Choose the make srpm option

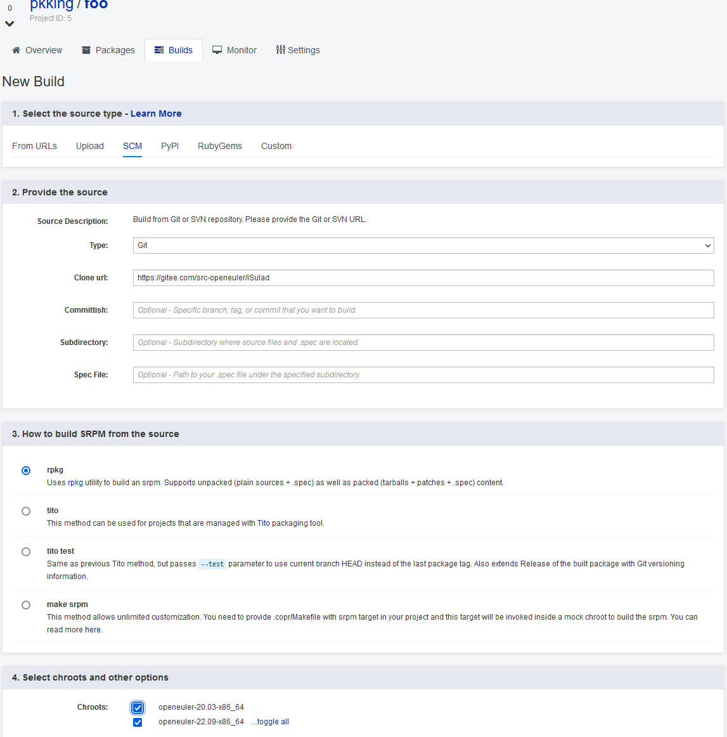point(26,605)
